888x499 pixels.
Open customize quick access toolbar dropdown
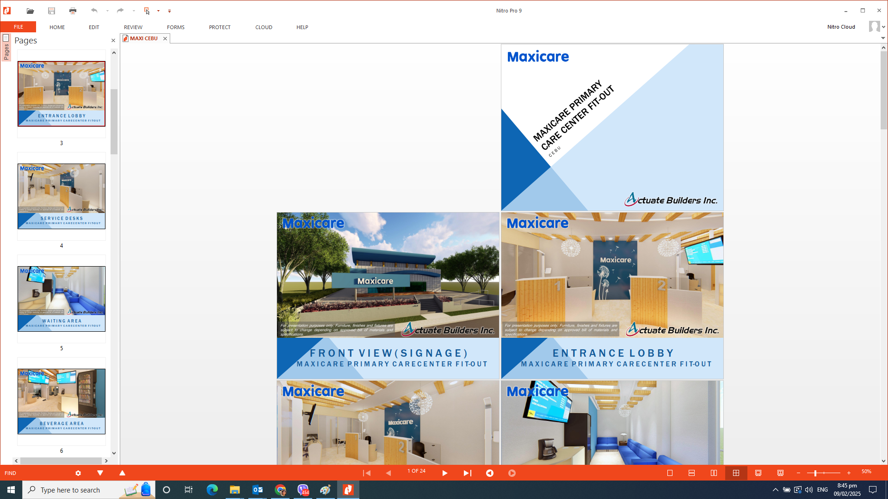coord(169,11)
